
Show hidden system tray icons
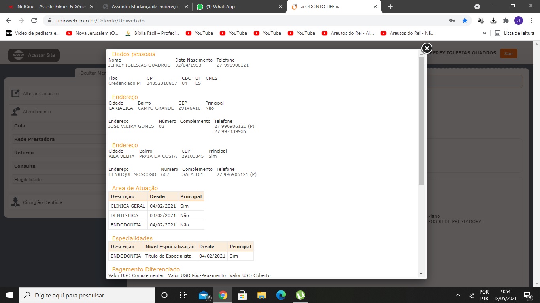click(458, 295)
